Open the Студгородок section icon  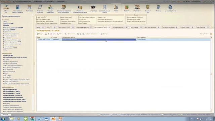137,8
